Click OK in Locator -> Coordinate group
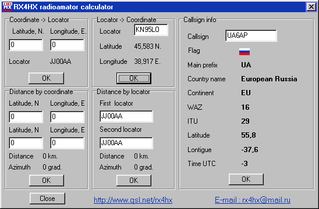319x209 pixels. point(134,78)
